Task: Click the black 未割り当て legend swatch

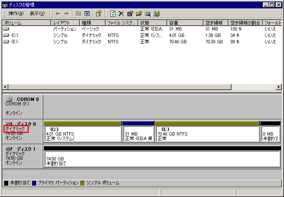Action: click(x=6, y=183)
